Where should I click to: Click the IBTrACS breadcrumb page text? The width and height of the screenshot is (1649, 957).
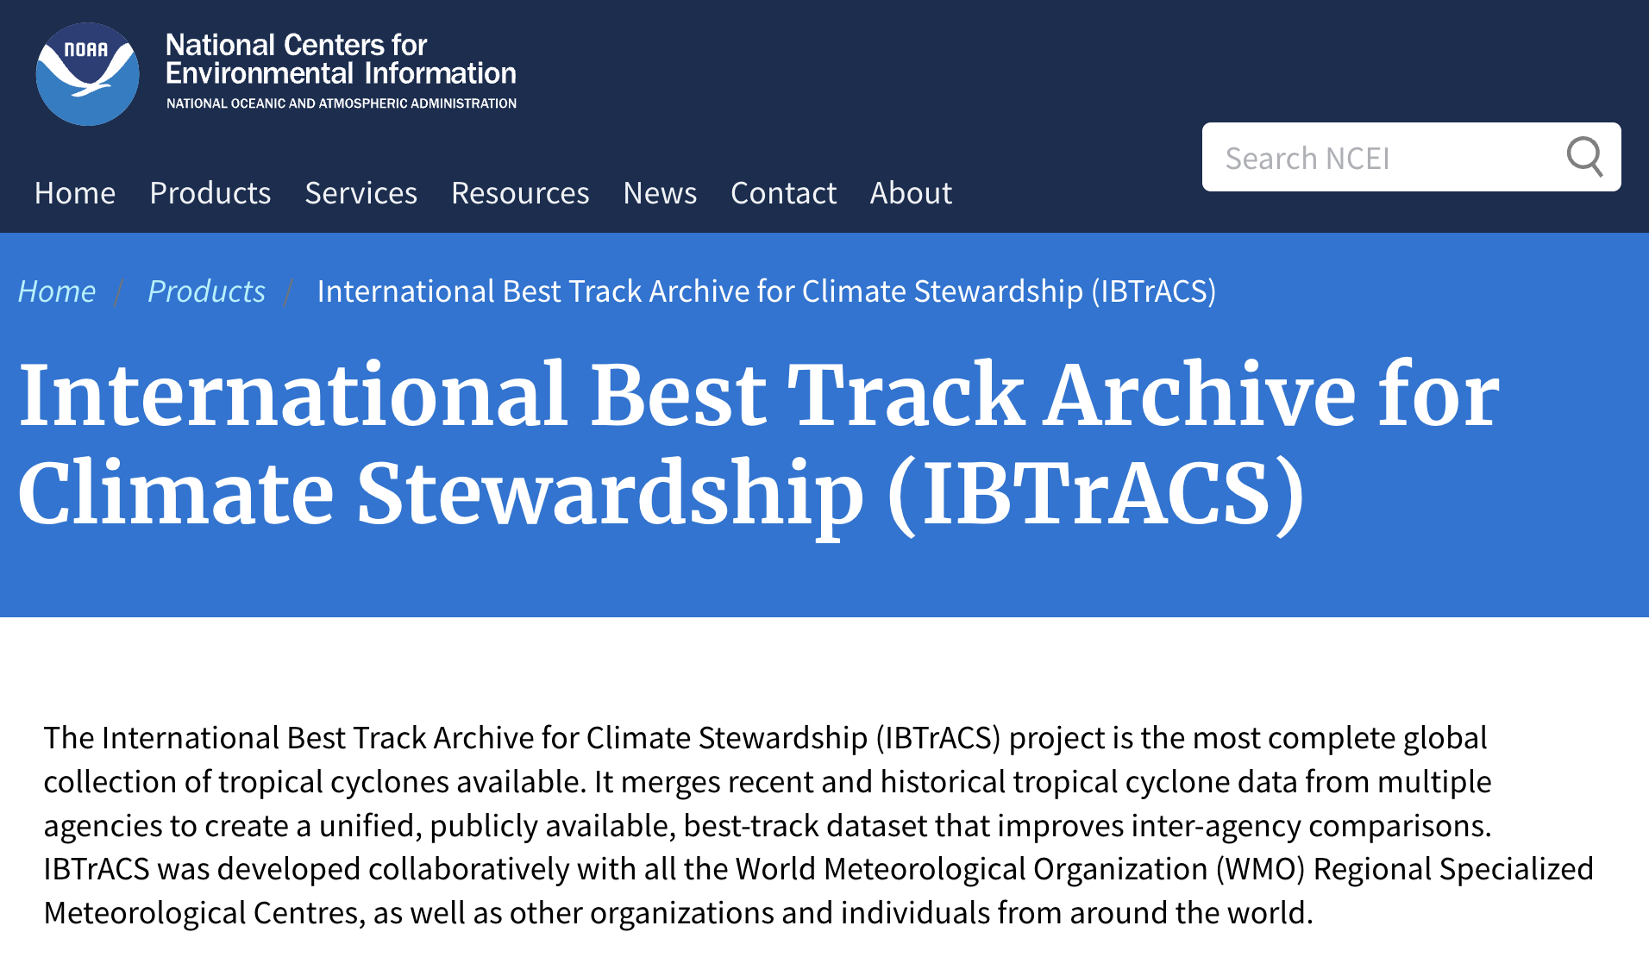pyautogui.click(x=767, y=291)
